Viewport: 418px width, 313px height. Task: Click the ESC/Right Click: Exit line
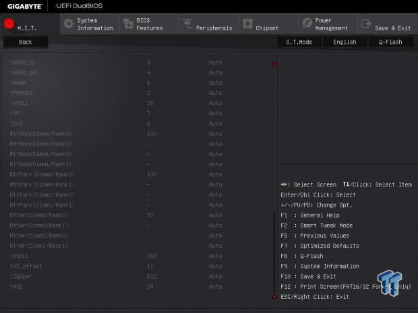coord(315,297)
